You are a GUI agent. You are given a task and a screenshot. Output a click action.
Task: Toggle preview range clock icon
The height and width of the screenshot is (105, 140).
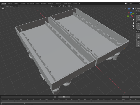131,97
